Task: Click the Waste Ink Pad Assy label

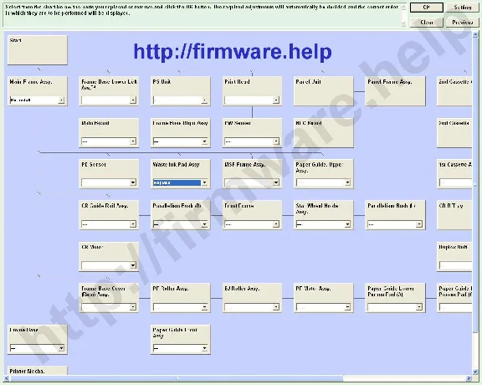Action: 176,165
